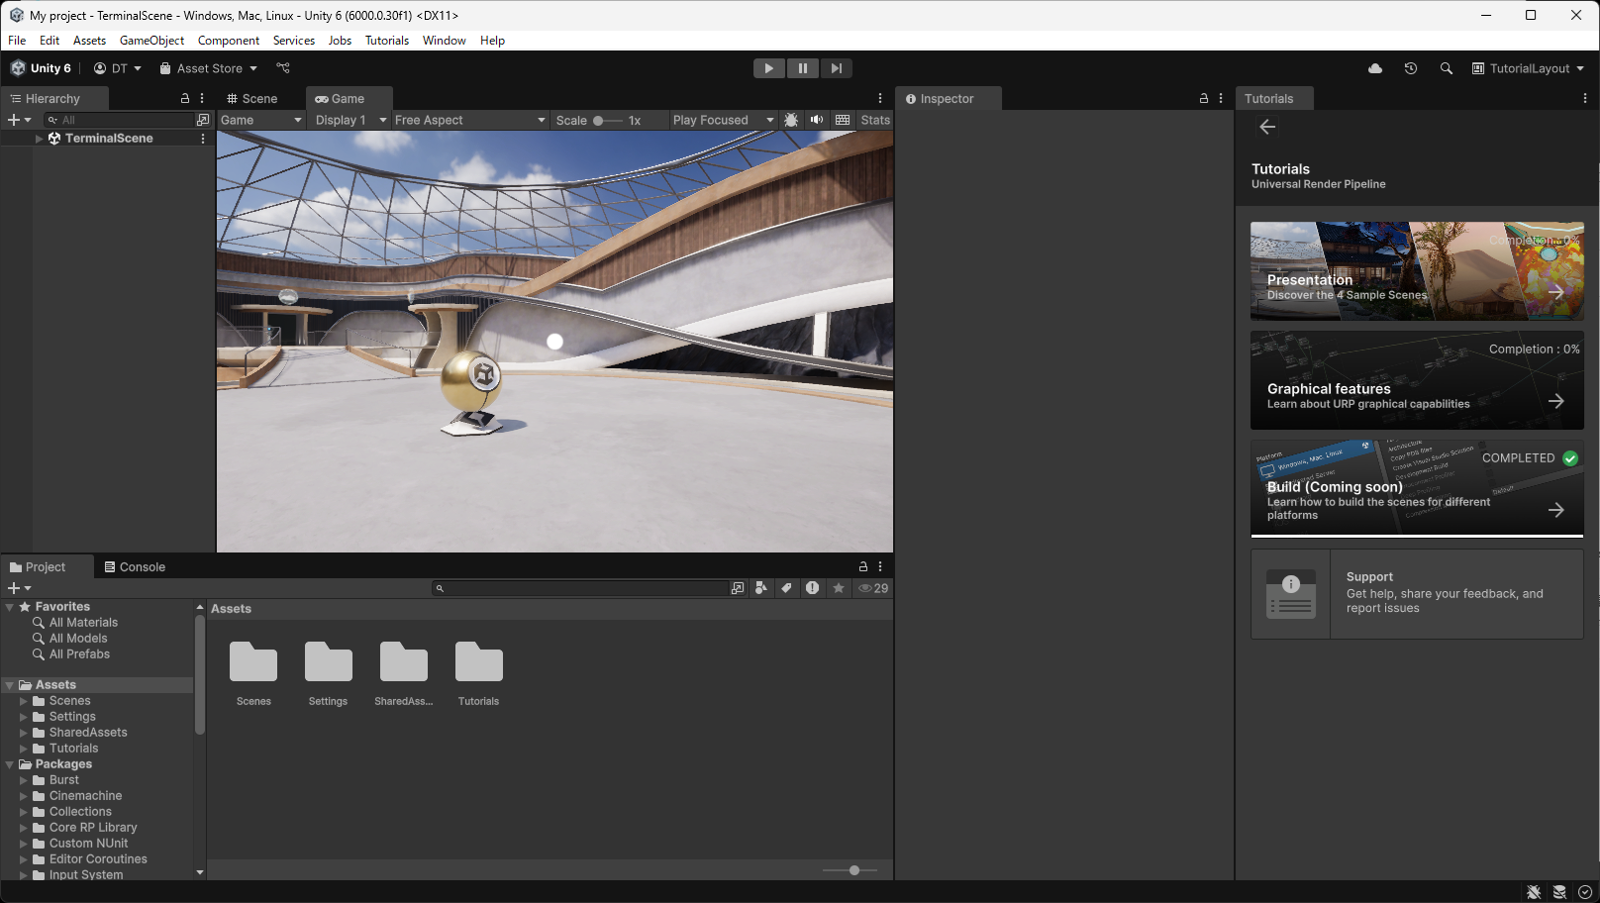
Task: Open the Free Aspect dropdown
Action: [470, 120]
